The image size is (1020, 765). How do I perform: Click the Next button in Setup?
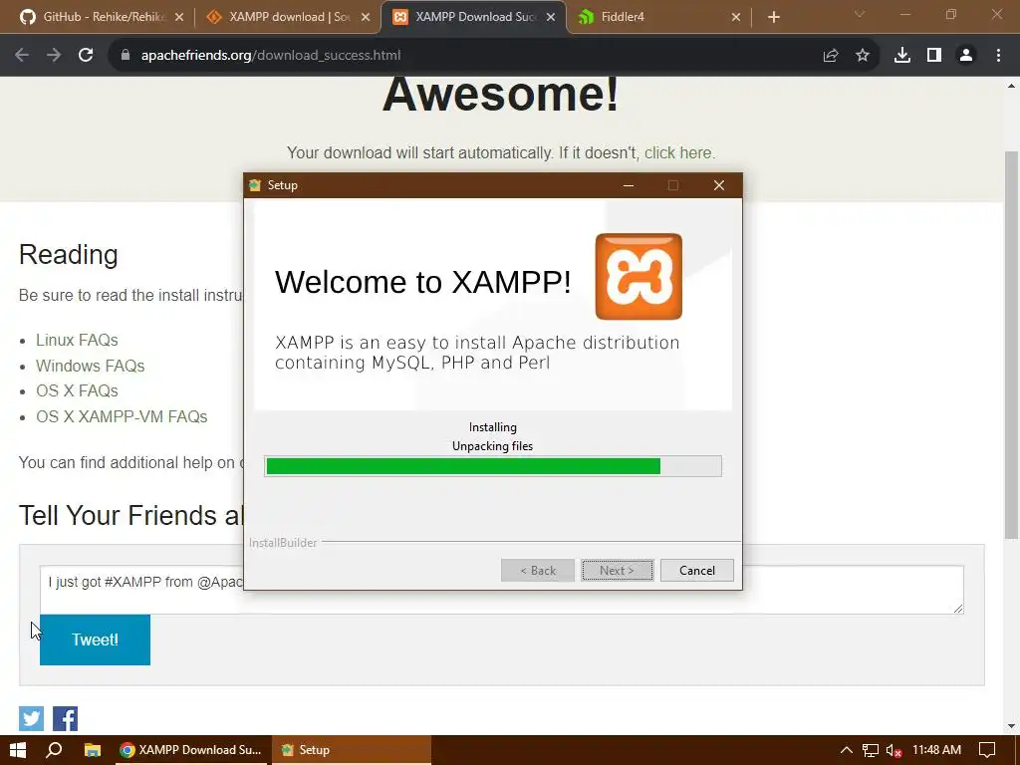pyautogui.click(x=618, y=571)
